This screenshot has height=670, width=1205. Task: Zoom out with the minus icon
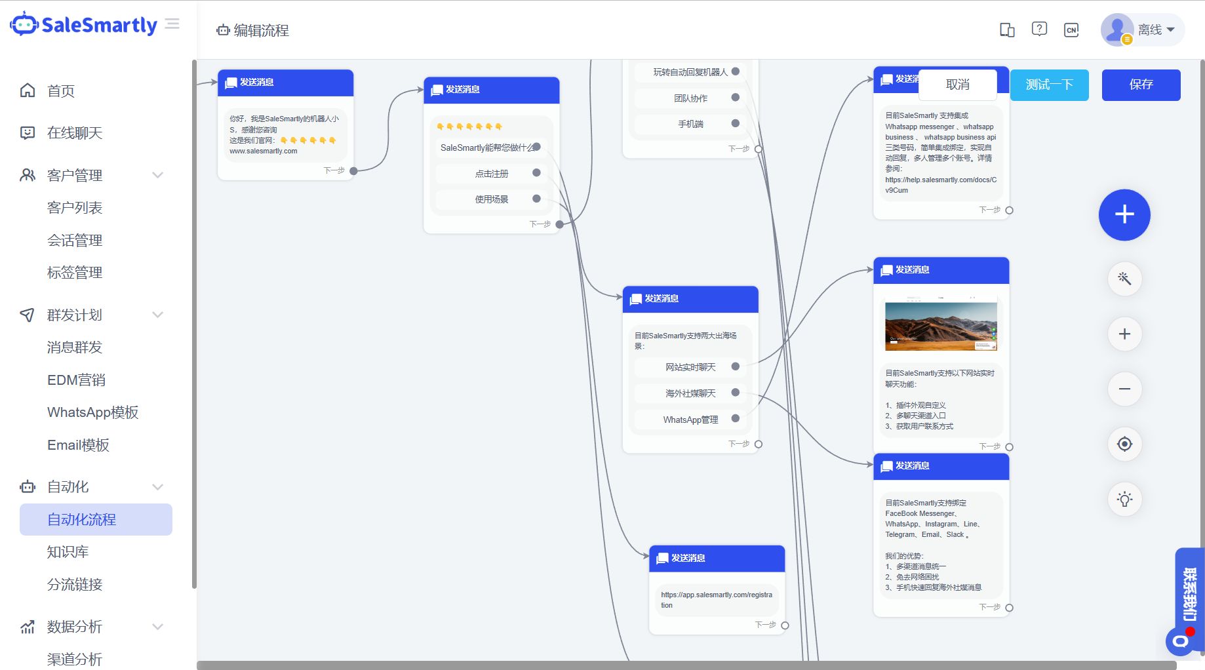pyautogui.click(x=1124, y=389)
